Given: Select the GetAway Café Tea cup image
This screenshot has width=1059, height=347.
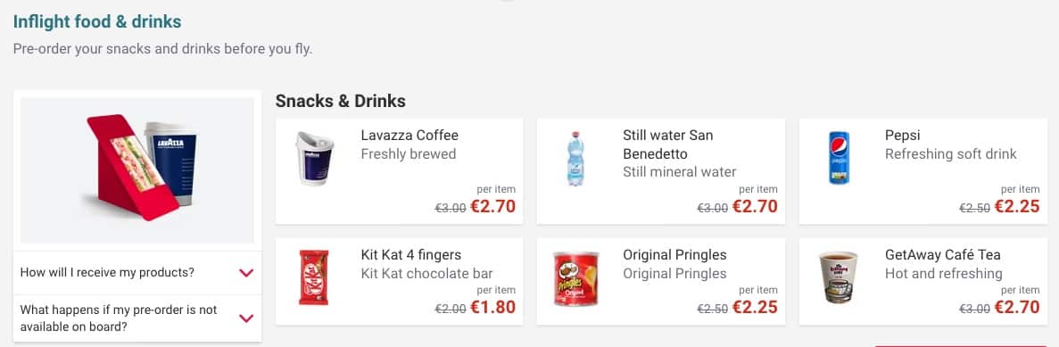Looking at the screenshot, I should tap(838, 277).
